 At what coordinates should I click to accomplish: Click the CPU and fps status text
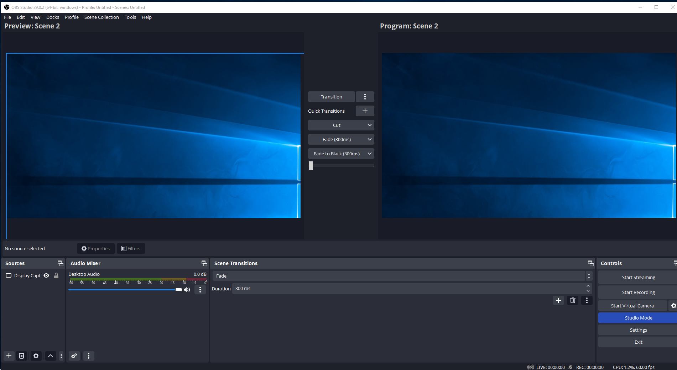[634, 367]
